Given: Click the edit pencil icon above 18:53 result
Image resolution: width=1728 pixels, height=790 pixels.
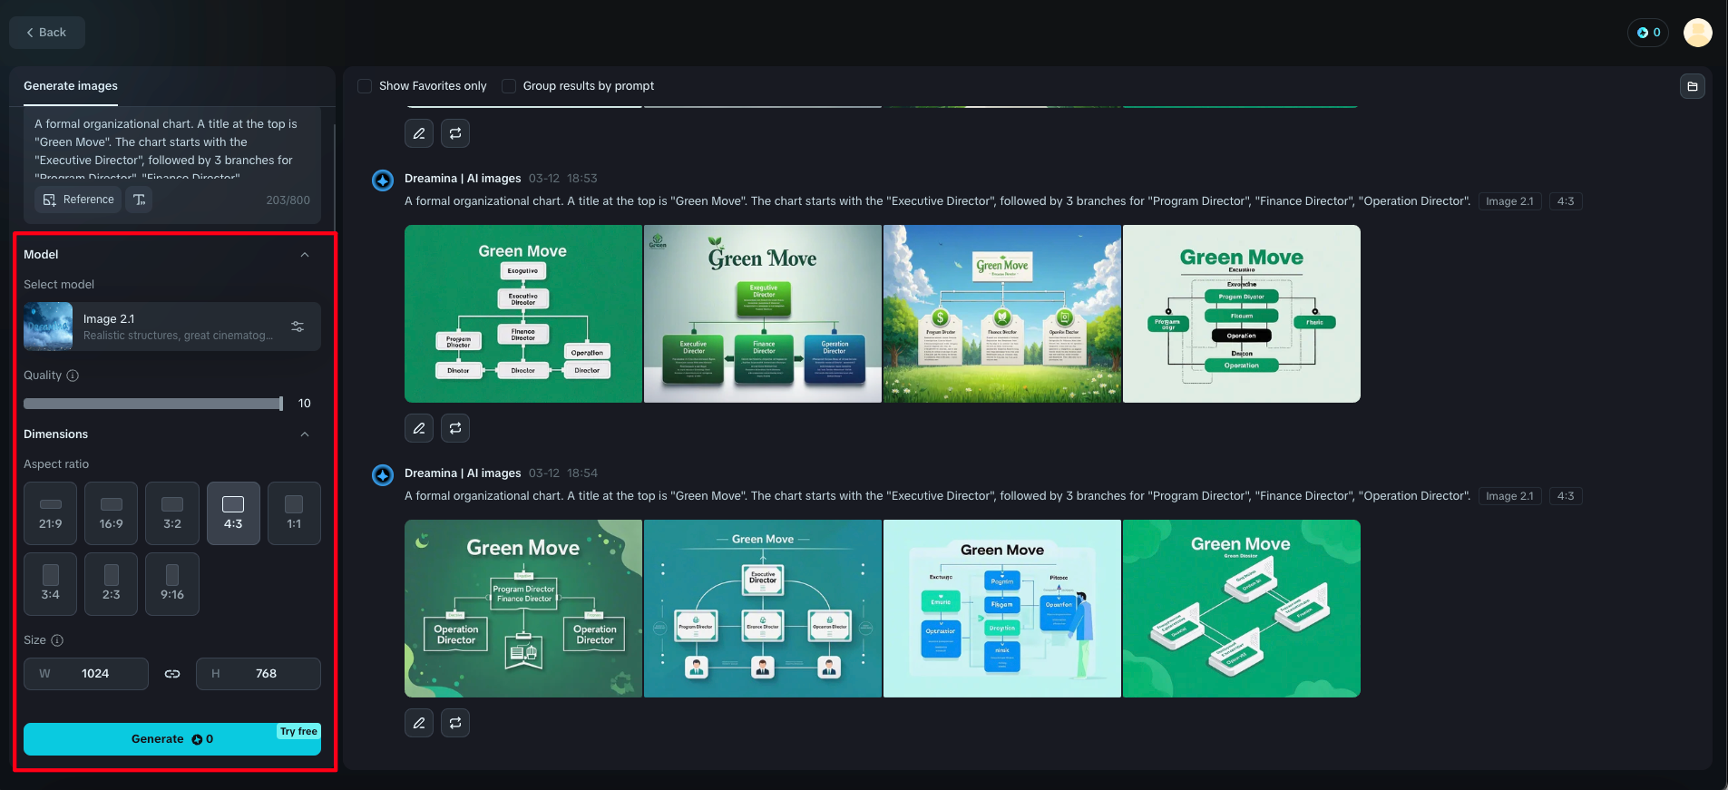Looking at the screenshot, I should click(x=419, y=133).
